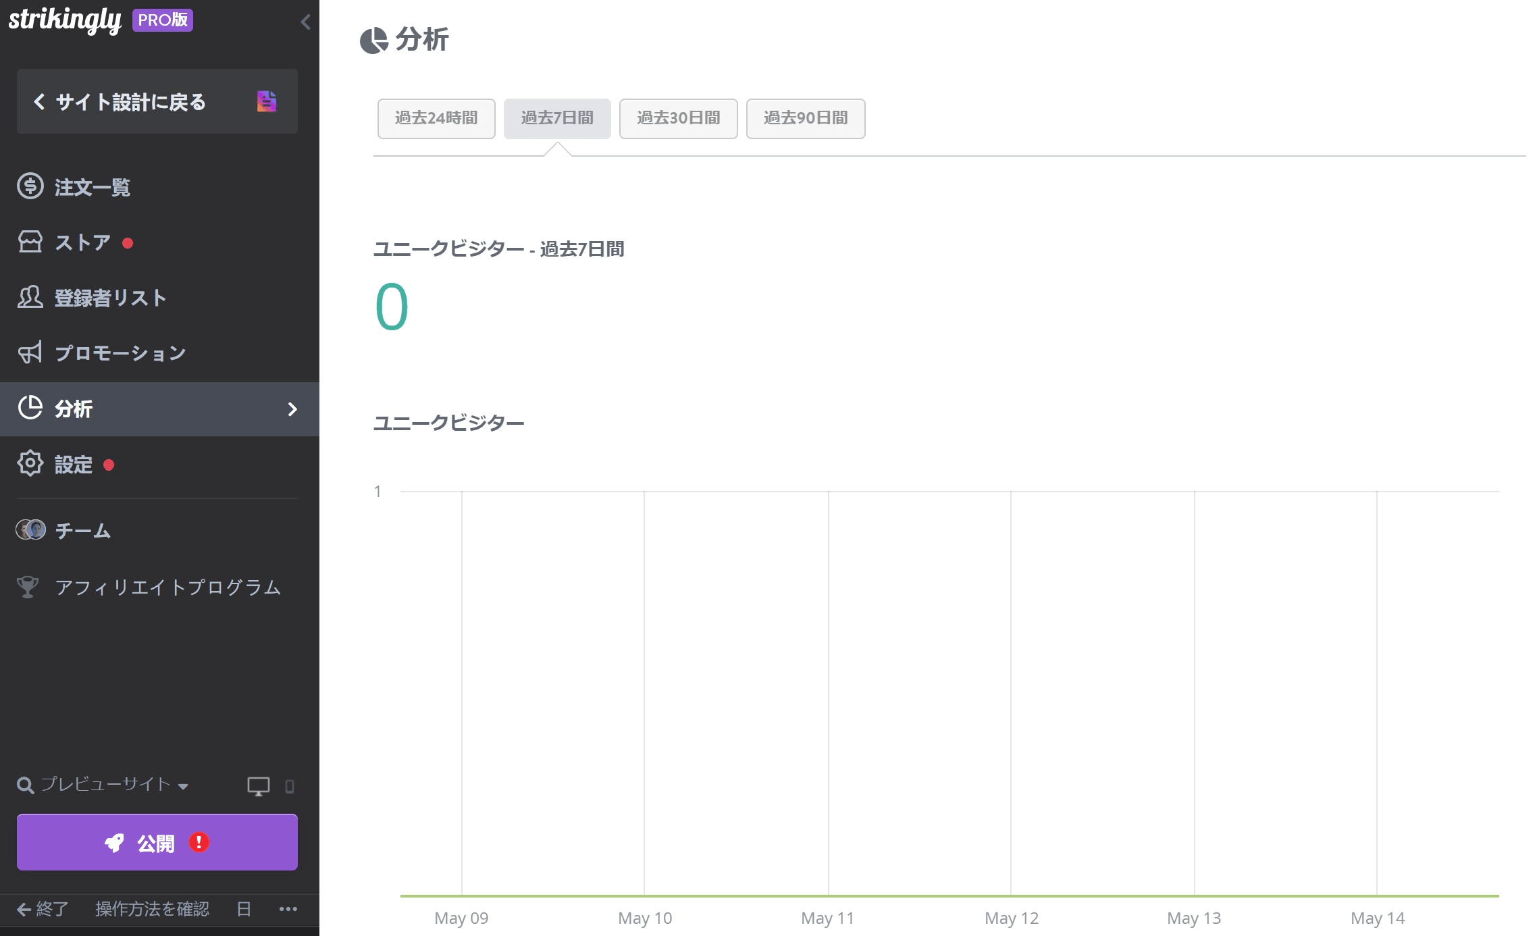Select the 過去24時間 tab
The height and width of the screenshot is (936, 1537).
click(436, 118)
